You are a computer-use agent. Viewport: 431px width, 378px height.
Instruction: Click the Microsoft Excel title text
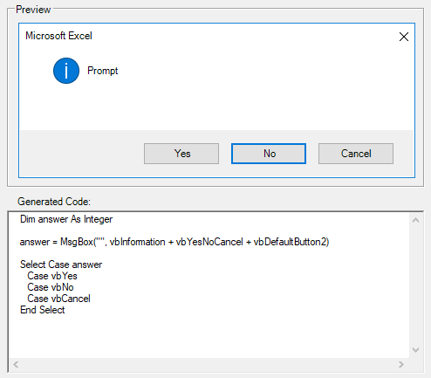click(58, 36)
